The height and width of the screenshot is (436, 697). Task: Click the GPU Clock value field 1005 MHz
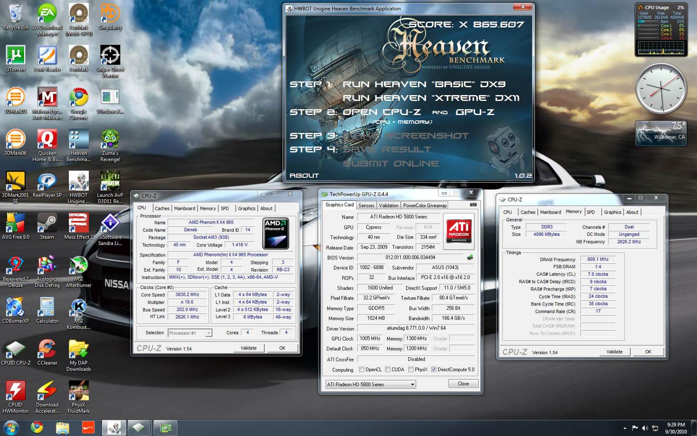pyautogui.click(x=370, y=338)
